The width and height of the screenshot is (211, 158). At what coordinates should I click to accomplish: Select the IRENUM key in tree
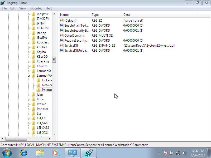(x=42, y=28)
